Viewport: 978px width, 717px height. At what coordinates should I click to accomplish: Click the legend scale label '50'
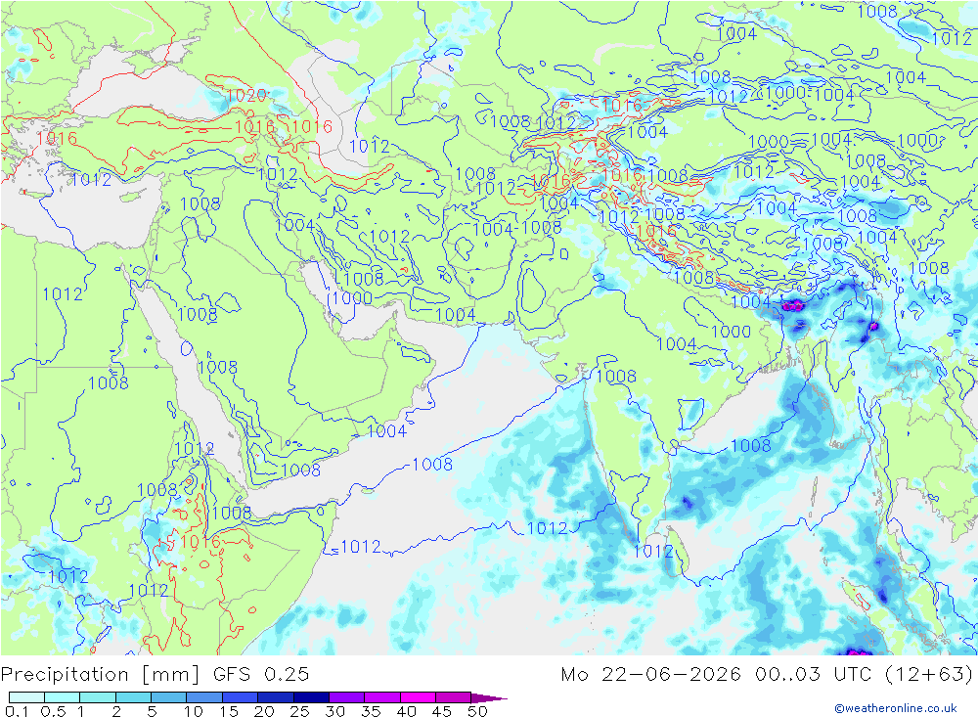[477, 711]
